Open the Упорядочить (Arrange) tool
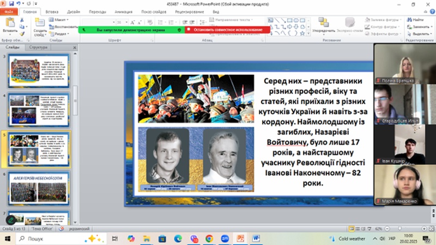 (323, 25)
